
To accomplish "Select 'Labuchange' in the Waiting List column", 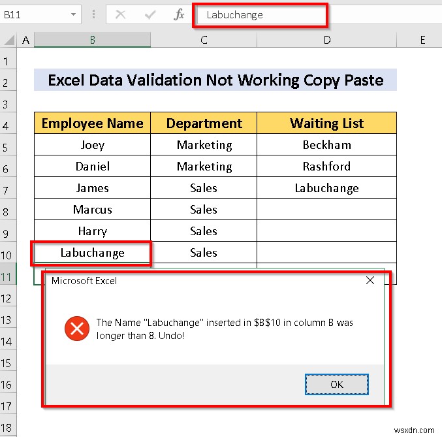I will (326, 187).
